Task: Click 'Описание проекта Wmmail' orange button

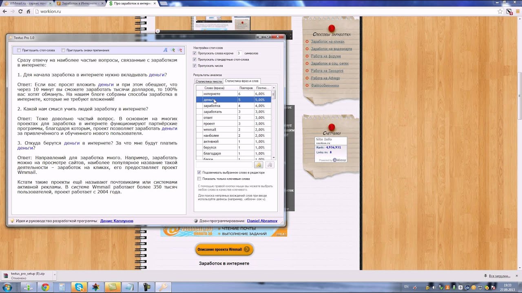Action: click(x=224, y=249)
